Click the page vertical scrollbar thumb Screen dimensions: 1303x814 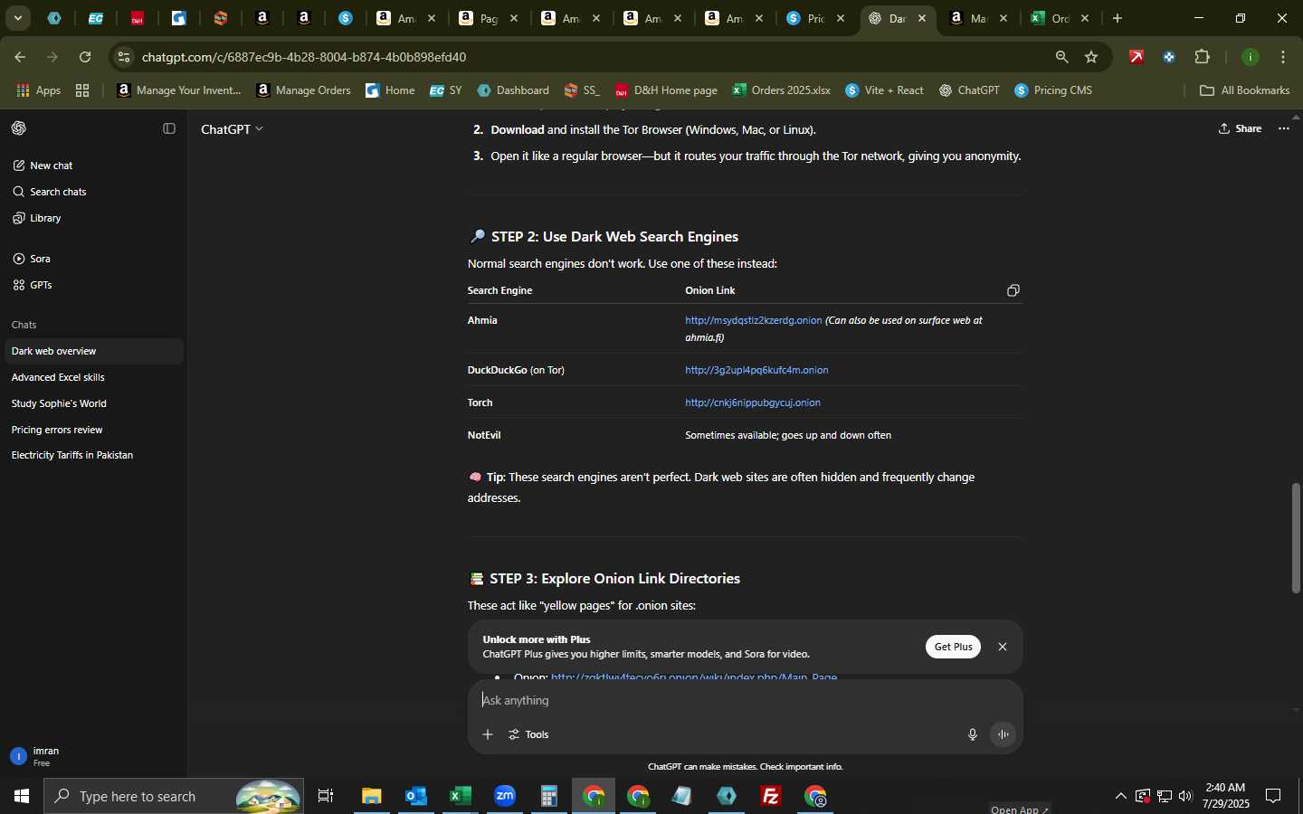[x=1297, y=539]
